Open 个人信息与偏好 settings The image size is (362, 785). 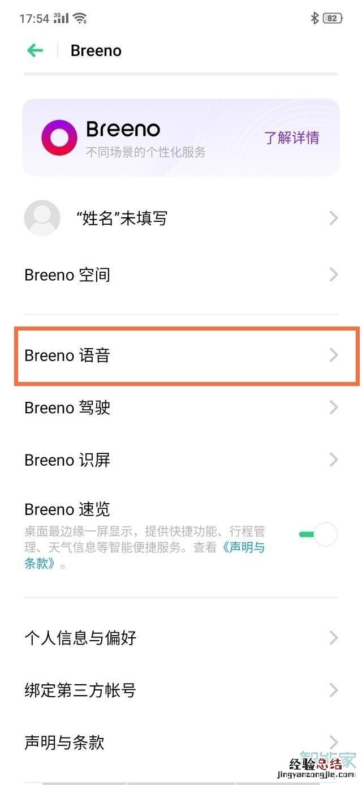coord(80,638)
